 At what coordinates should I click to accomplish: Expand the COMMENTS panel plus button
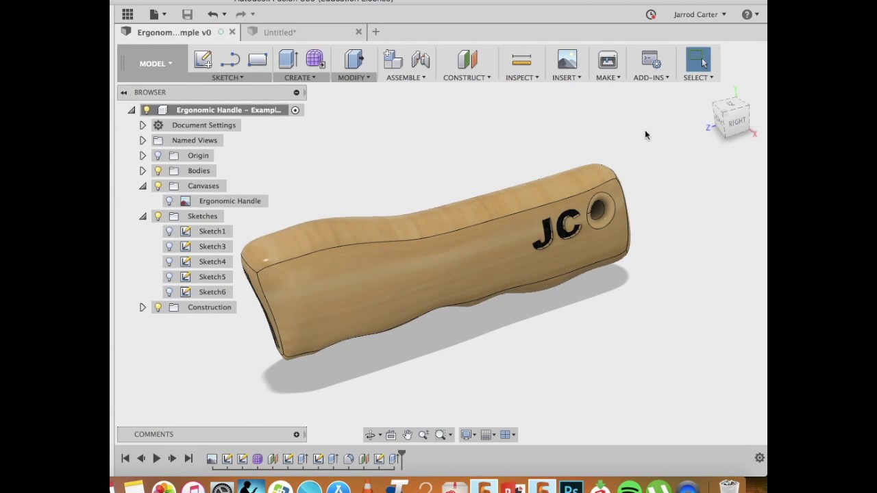297,434
